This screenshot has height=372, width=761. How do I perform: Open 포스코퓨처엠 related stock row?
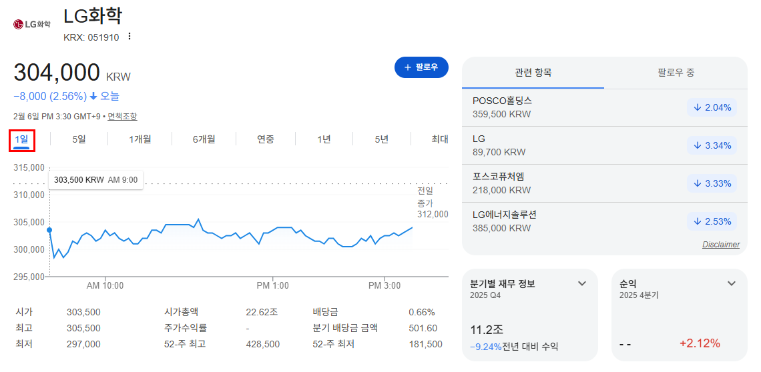pos(605,183)
